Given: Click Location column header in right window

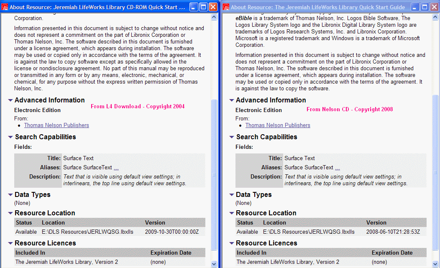Looking at the screenshot, I should [274, 222].
